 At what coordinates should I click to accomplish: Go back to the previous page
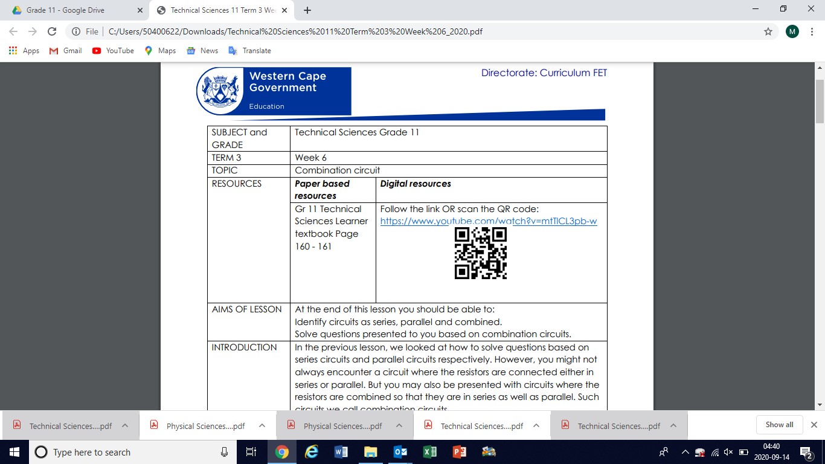(x=13, y=31)
